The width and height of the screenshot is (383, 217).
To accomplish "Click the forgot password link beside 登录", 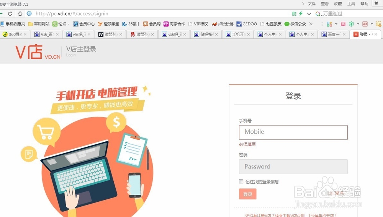I will (337, 193).
